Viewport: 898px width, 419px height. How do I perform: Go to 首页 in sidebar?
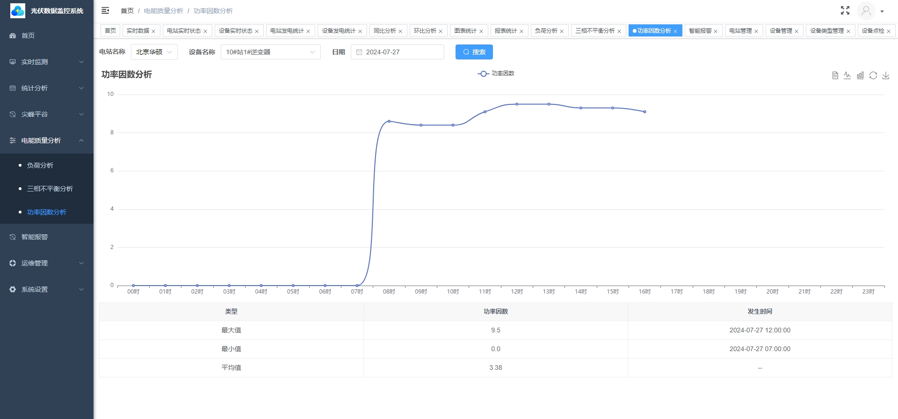click(x=47, y=36)
